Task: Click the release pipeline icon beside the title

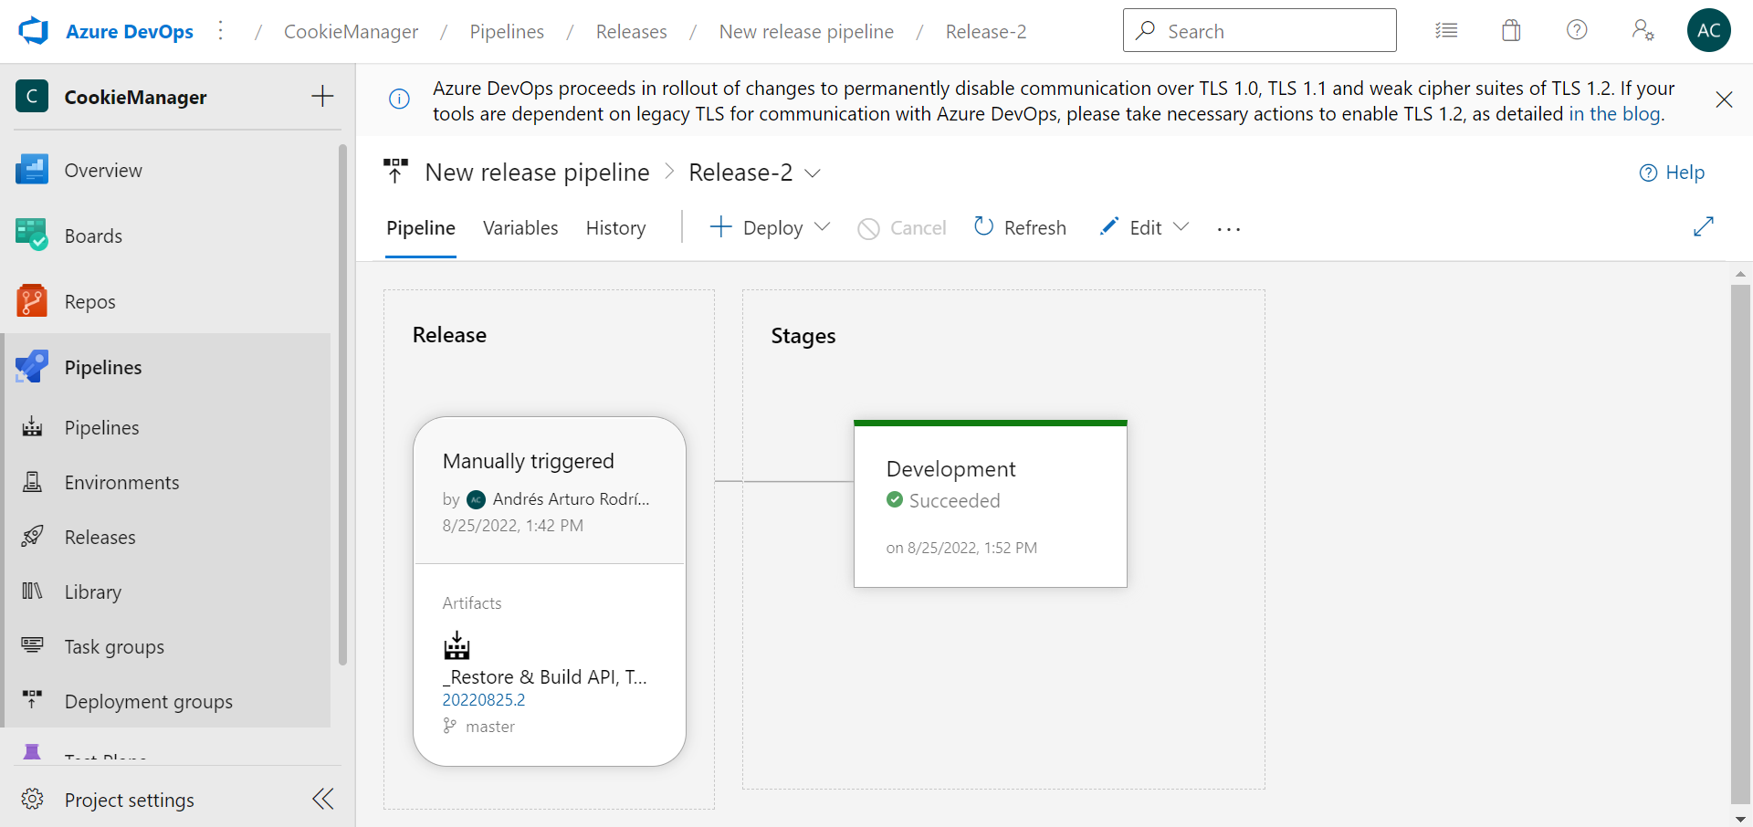Action: 395,172
